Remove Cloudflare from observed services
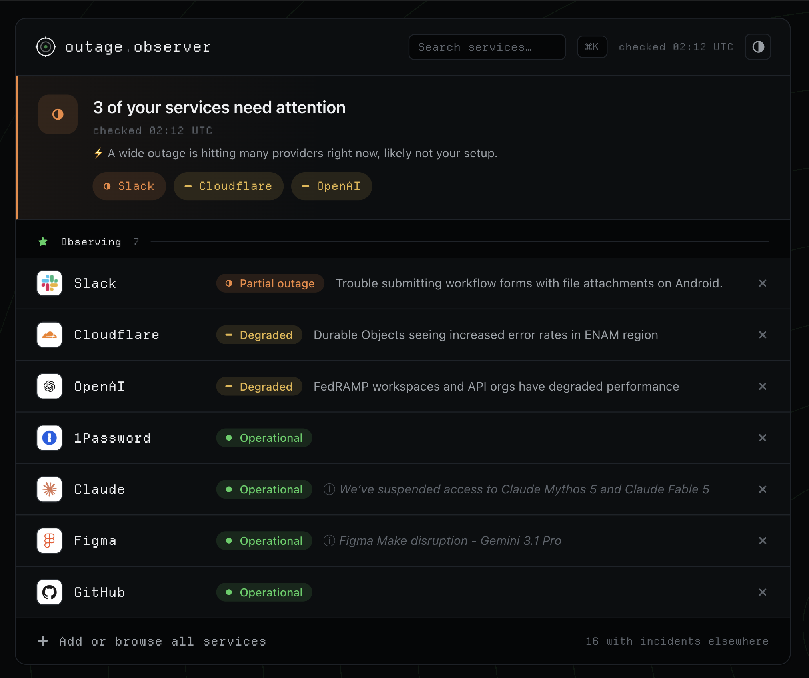 (x=763, y=335)
